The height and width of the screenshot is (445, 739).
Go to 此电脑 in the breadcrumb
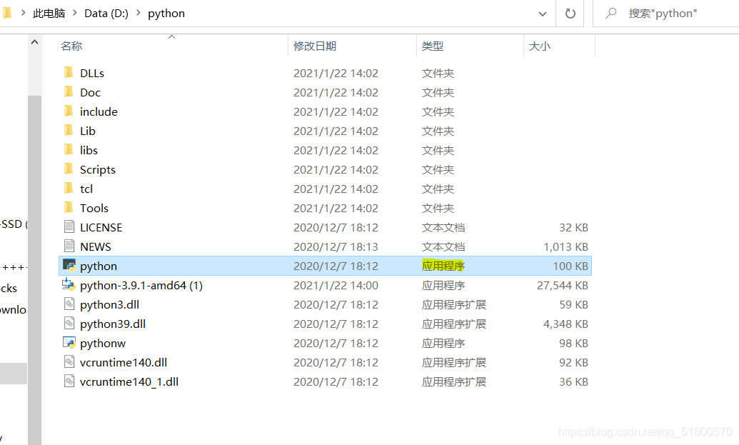pos(49,13)
